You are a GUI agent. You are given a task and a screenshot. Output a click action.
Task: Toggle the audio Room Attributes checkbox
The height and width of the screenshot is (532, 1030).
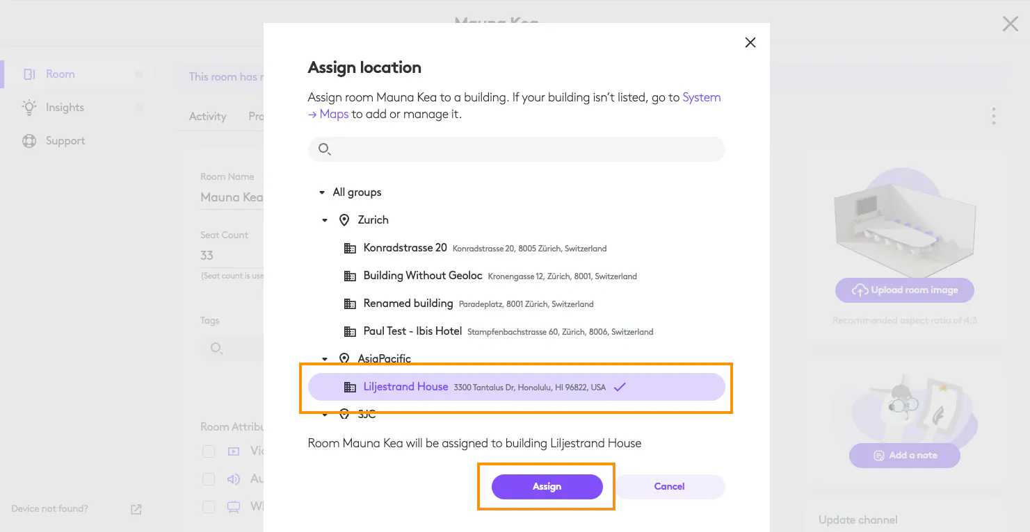pos(209,479)
